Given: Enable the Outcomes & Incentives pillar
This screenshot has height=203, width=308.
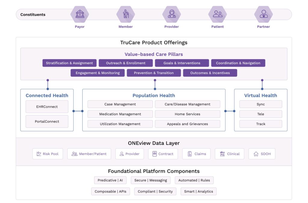Looking at the screenshot, I should 210,73.
